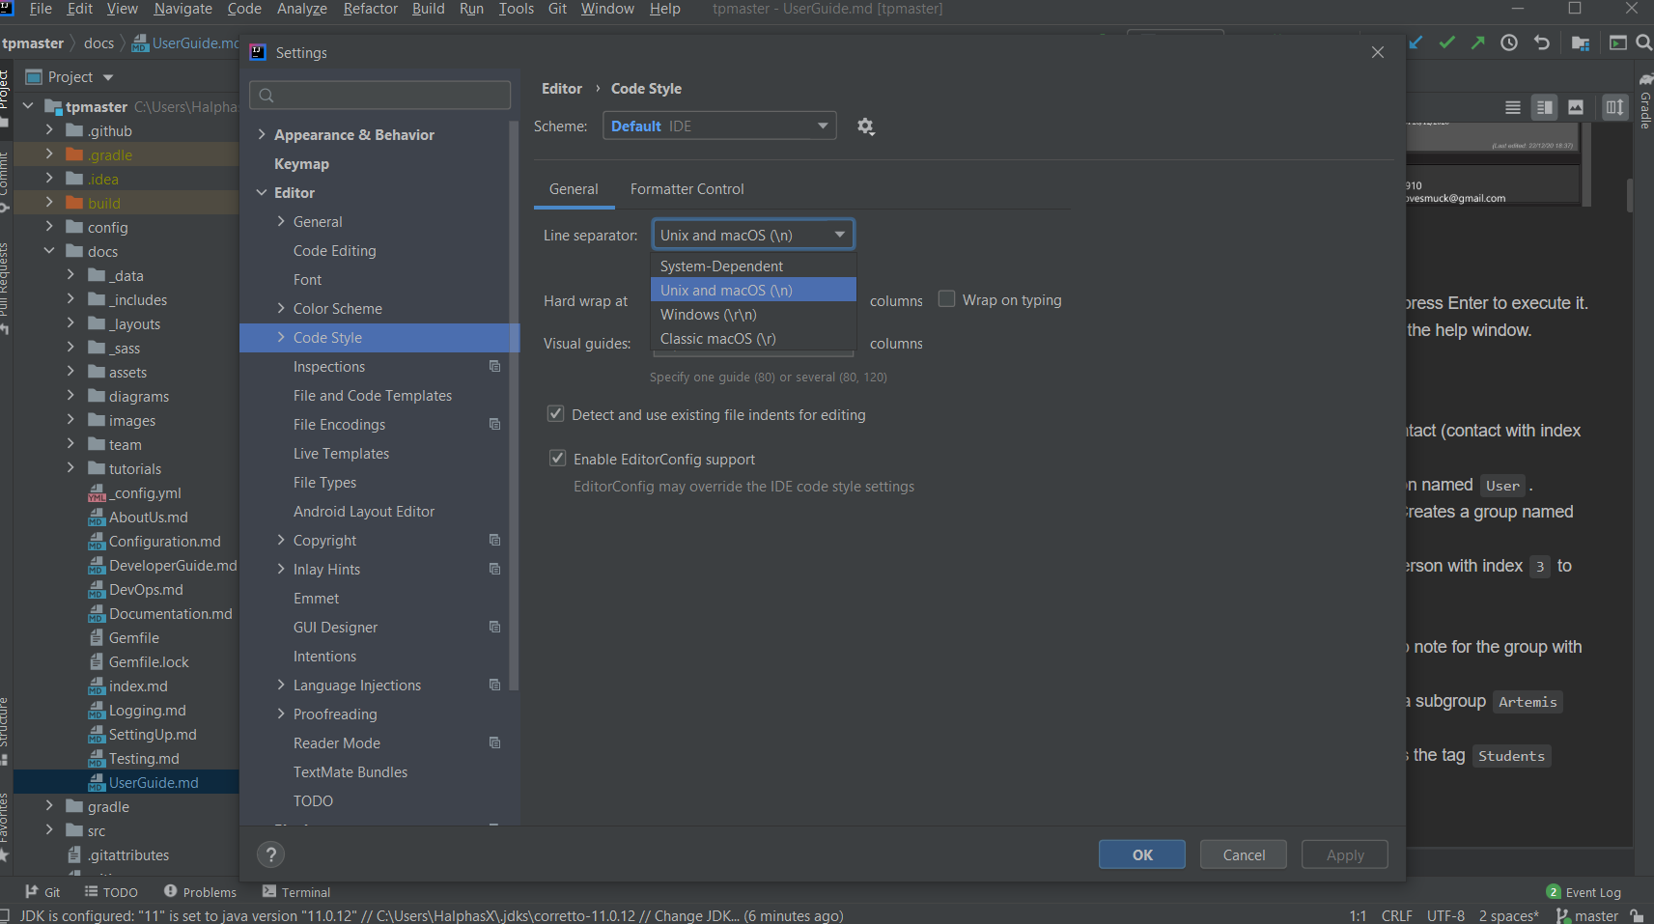
Task: Open the Scheme Default IDE dropdown
Action: point(719,126)
